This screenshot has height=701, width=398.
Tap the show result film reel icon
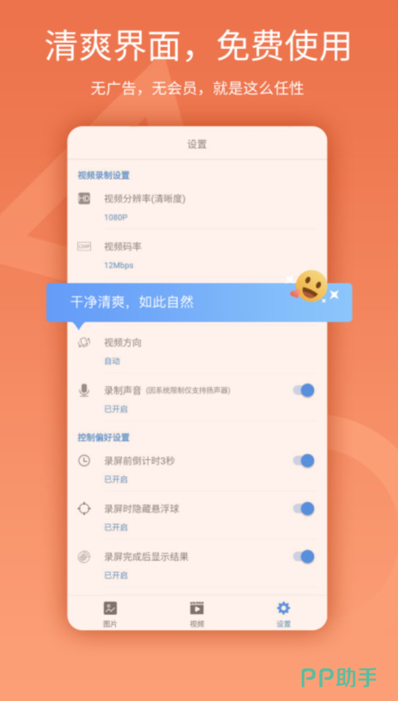coord(84,556)
